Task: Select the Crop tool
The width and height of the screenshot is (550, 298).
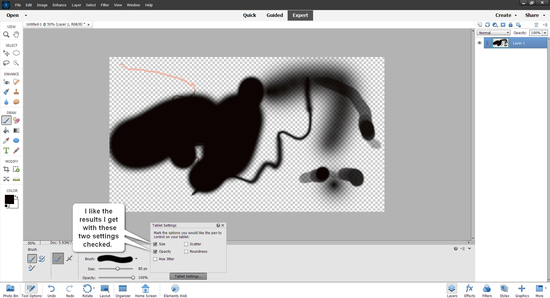Action: point(6,169)
